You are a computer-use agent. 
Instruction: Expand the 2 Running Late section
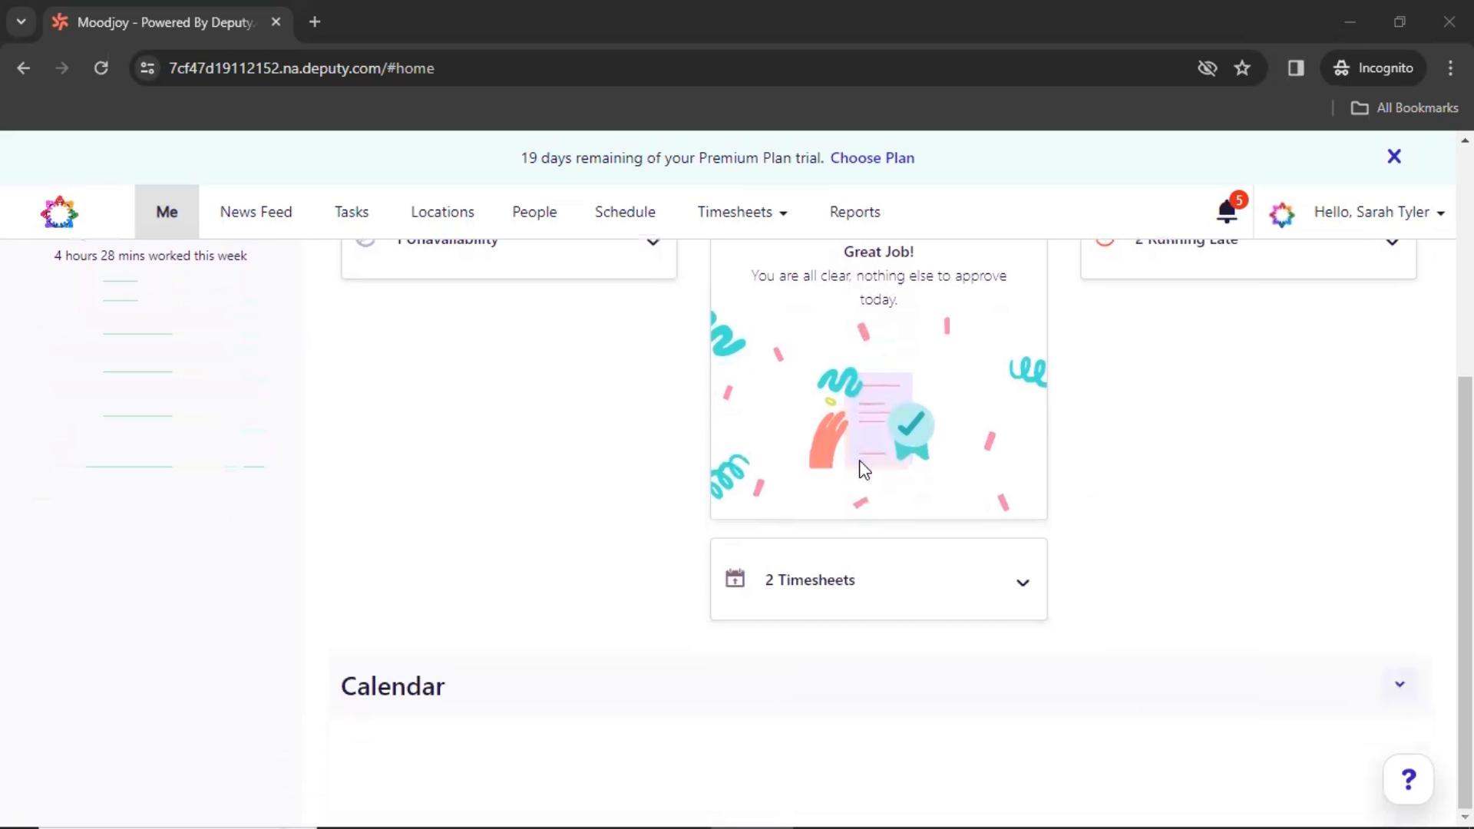pyautogui.click(x=1393, y=239)
